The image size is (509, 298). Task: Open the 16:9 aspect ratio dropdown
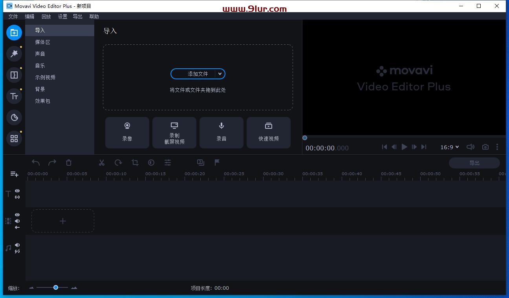pos(450,147)
